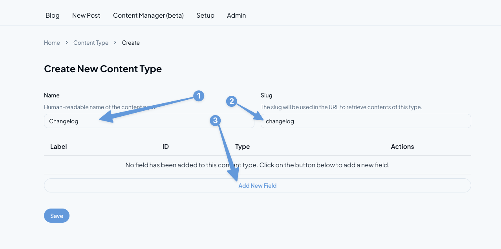This screenshot has width=501, height=249.
Task: Go to New Post in navigation
Action: (x=86, y=15)
